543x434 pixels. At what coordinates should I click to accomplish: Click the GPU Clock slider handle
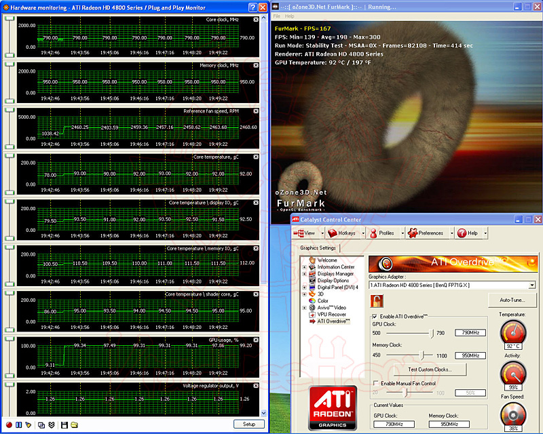[432, 333]
